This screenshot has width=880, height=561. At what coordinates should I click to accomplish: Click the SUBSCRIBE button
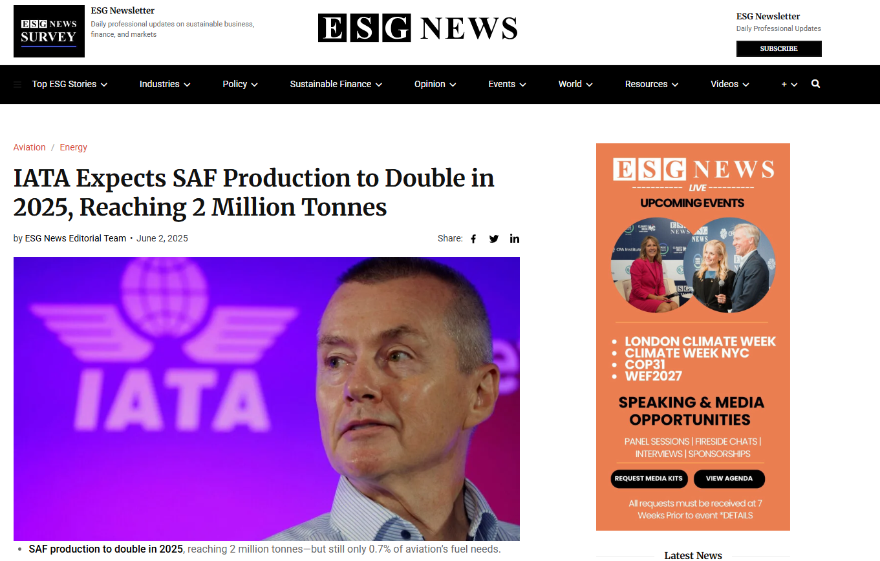[x=778, y=48]
